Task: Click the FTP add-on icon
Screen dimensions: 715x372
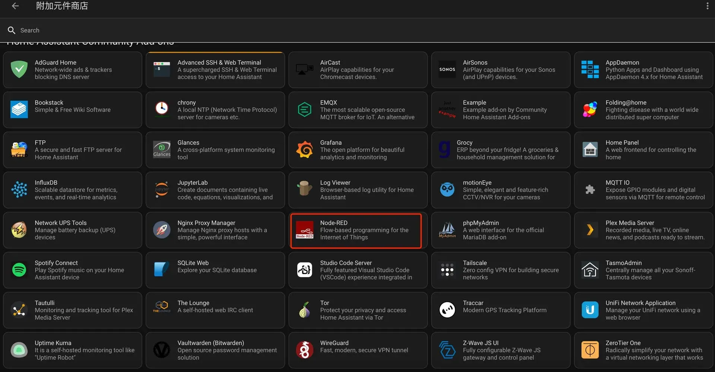Action: 19,150
